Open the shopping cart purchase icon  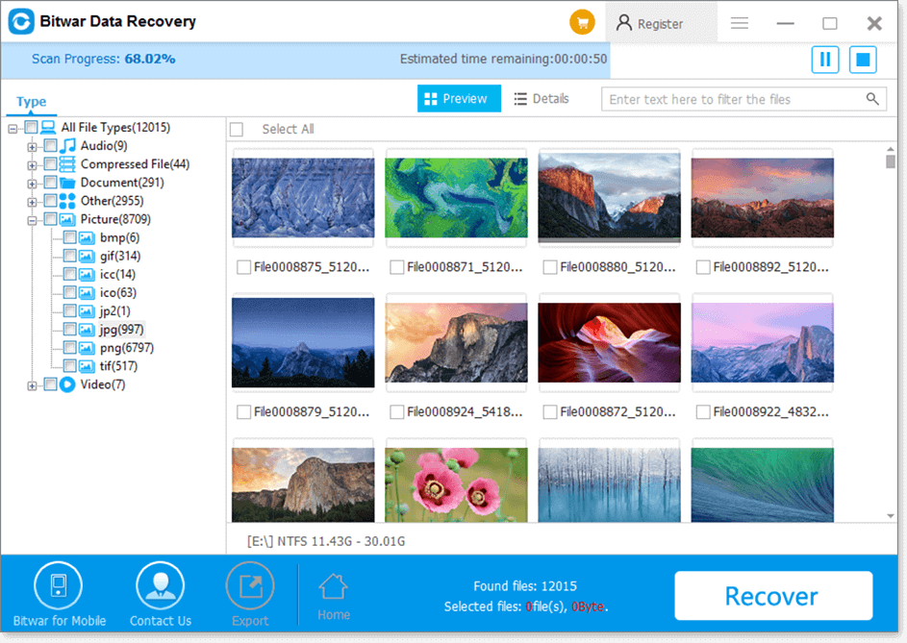581,23
